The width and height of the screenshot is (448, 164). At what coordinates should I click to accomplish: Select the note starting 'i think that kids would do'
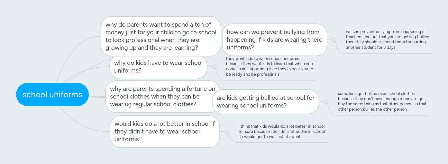(281, 132)
